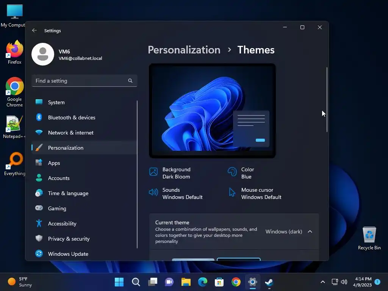The height and width of the screenshot is (291, 388).
Task: Open Background Dark Bloom setting
Action: tap(171, 173)
